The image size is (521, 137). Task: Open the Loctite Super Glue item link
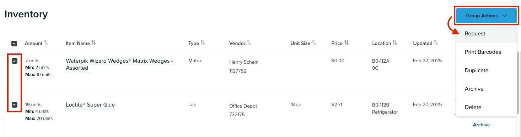click(x=90, y=105)
